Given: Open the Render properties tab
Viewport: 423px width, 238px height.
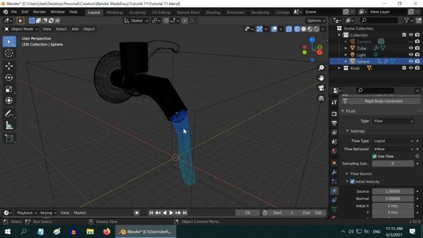Looking at the screenshot, I should tap(334, 114).
